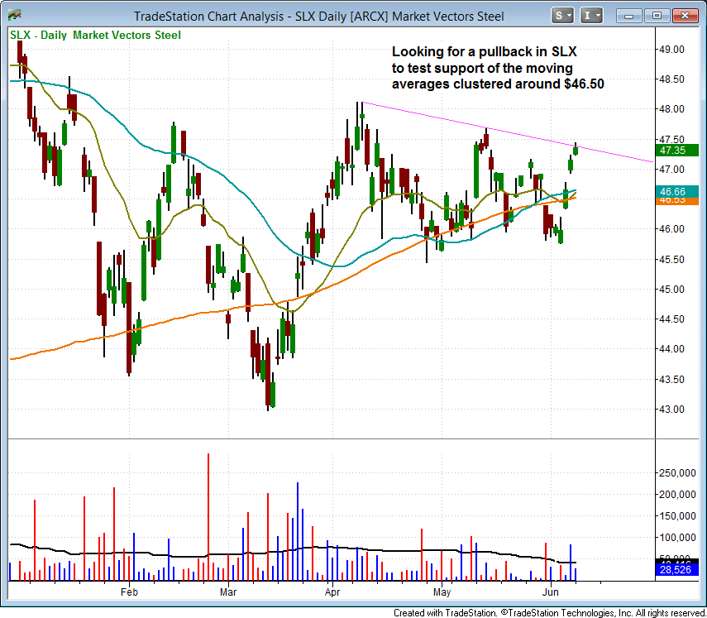Open the S dropdown in the title bar

pyautogui.click(x=562, y=16)
